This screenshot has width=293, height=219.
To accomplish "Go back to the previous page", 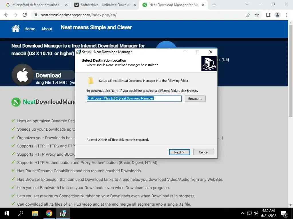I will [x=6, y=15].
